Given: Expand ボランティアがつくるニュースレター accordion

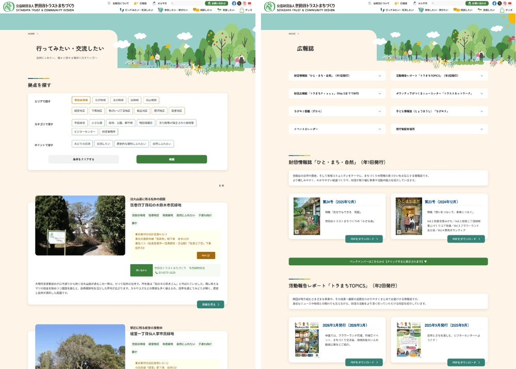Looking at the screenshot, I should tap(439, 93).
